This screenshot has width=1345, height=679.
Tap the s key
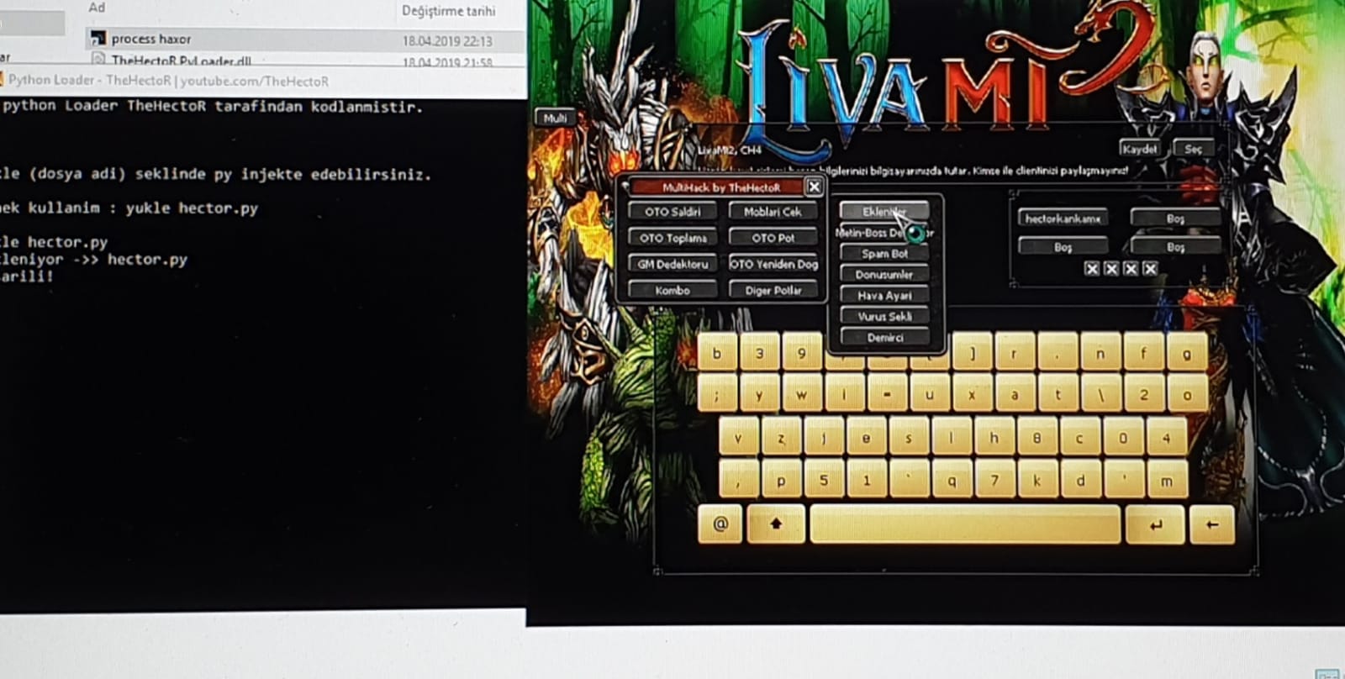(909, 438)
